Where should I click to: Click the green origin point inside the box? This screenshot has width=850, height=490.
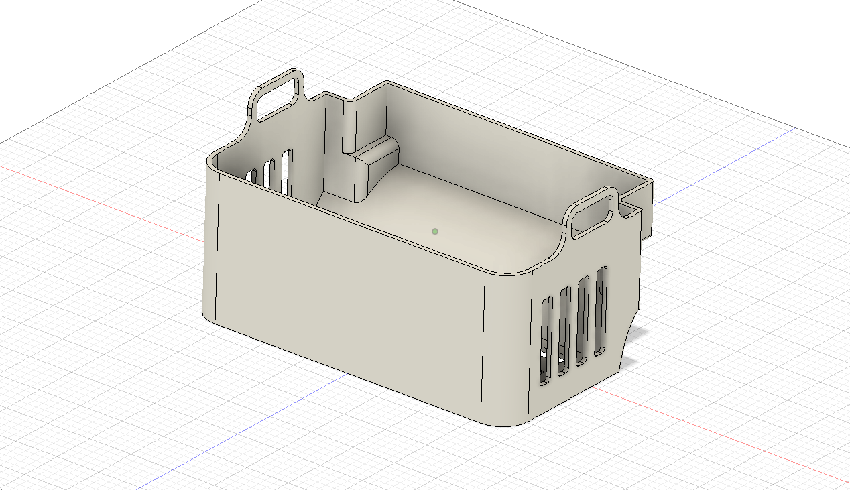point(435,231)
